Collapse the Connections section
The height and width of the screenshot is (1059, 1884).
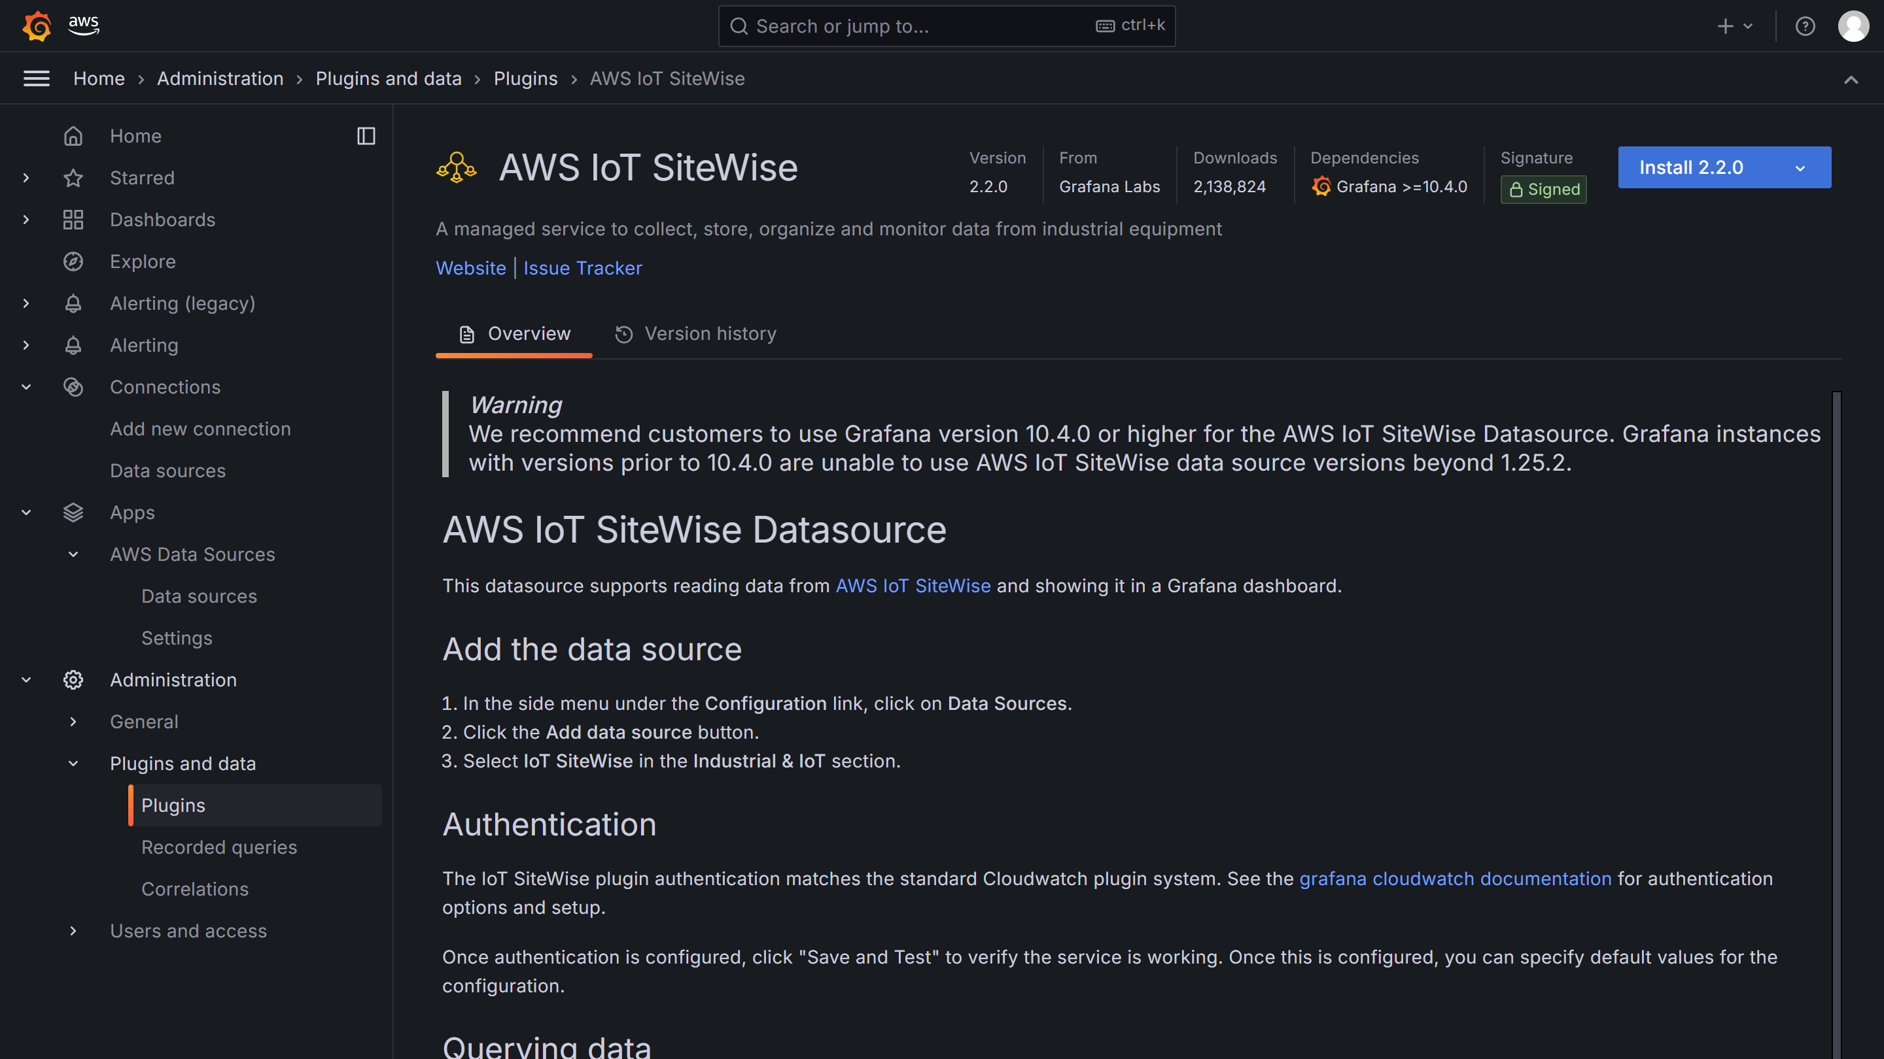coord(26,386)
